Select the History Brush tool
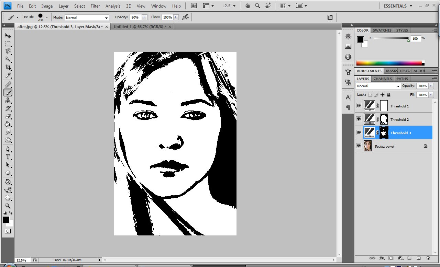The width and height of the screenshot is (440, 267). click(8, 108)
